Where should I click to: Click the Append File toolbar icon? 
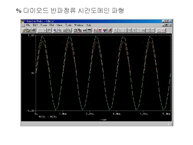pyautogui.click(x=29, y=30)
